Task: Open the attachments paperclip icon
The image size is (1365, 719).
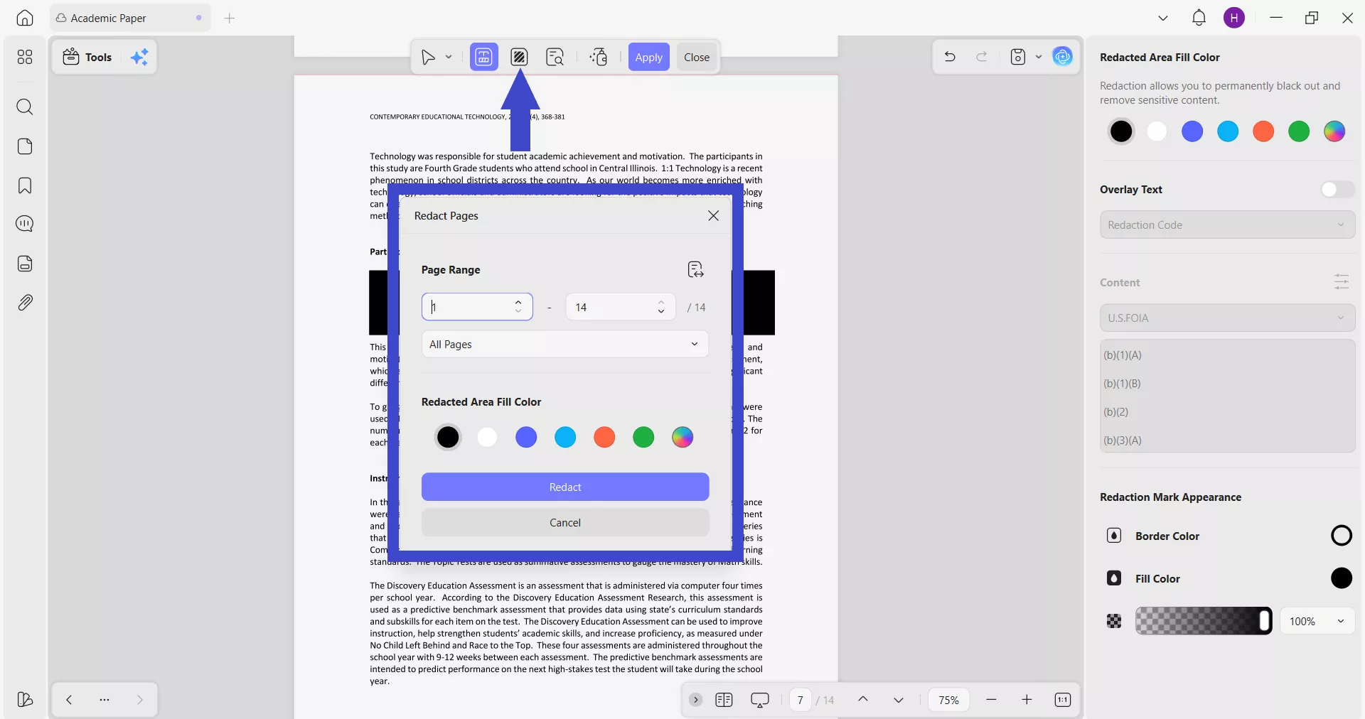Action: coord(25,303)
